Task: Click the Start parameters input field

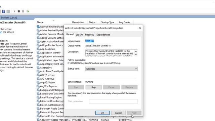Action: coord(113,102)
